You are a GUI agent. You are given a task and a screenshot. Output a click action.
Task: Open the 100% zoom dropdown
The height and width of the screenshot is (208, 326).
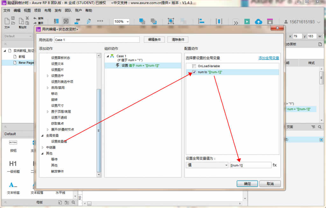click(x=122, y=22)
